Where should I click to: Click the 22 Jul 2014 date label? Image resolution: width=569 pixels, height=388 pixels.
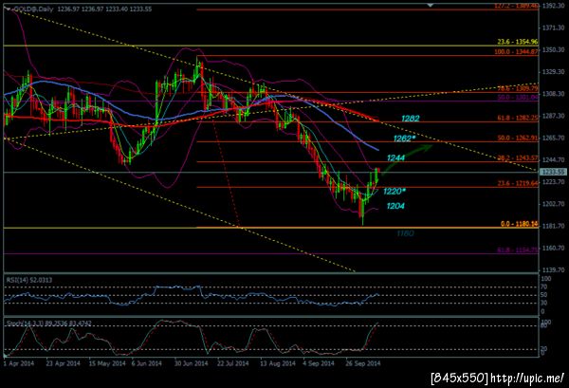coord(233,363)
